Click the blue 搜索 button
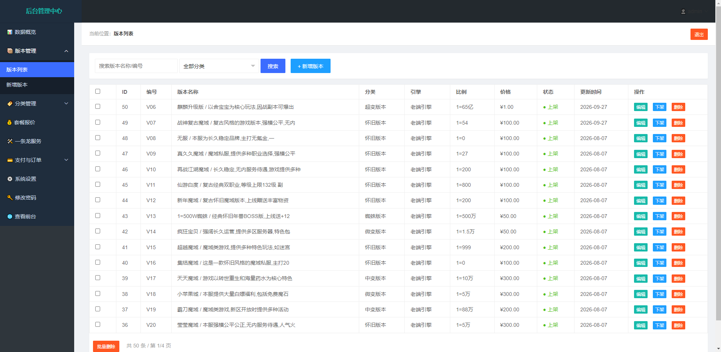 (x=273, y=66)
